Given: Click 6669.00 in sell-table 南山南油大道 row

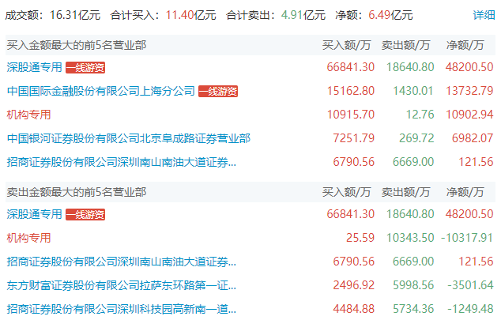Looking at the screenshot, I should click(x=413, y=262).
